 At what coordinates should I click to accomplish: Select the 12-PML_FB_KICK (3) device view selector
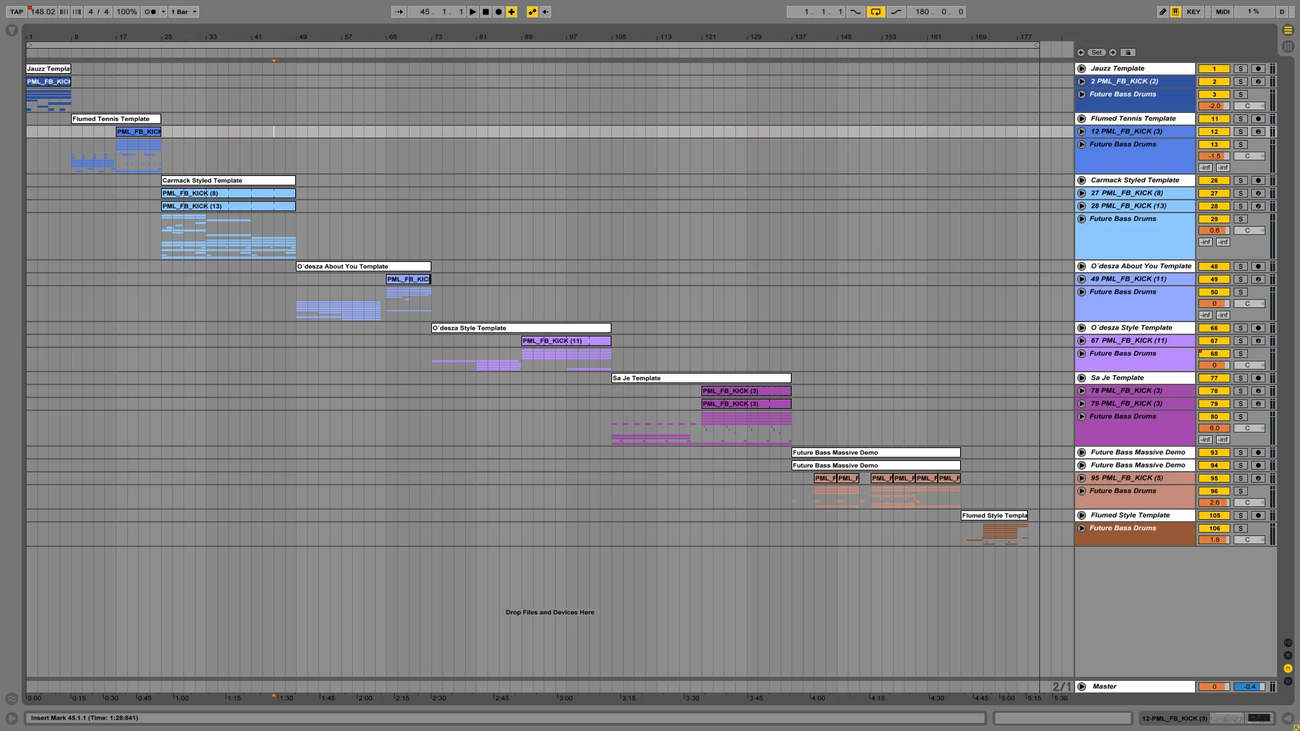coord(1207,718)
